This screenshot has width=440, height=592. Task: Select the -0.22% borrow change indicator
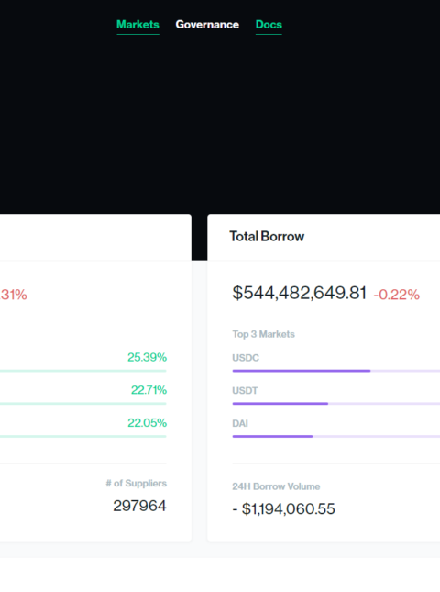click(396, 295)
